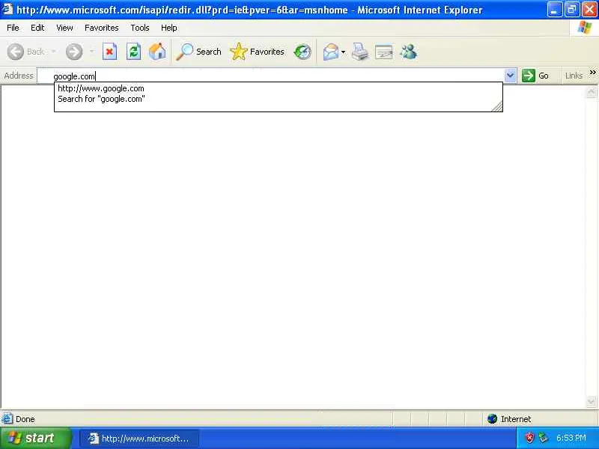Image resolution: width=599 pixels, height=449 pixels.
Task: Select the microsoft.com taskbar button
Action: point(139,439)
